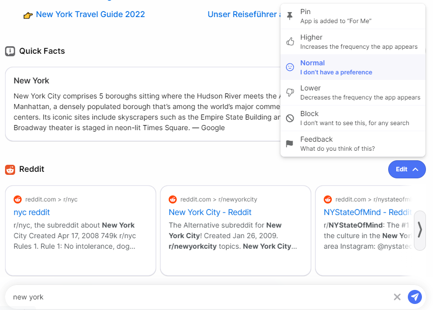The height and width of the screenshot is (310, 433).
Task: Click the Alternative subreddit description snippet
Action: pos(233,236)
